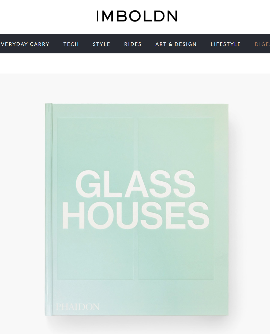Click the book's spine edge
Screen dimensions: 270x334
pyautogui.click(x=48, y=210)
